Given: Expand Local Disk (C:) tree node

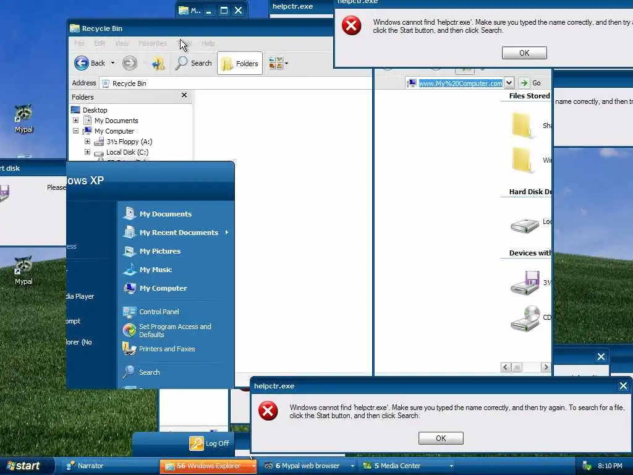Looking at the screenshot, I should (87, 152).
